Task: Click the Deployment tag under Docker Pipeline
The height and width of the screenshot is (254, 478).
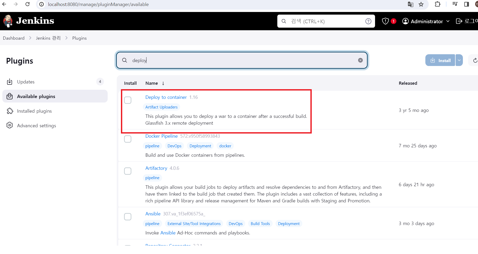Action: point(200,146)
